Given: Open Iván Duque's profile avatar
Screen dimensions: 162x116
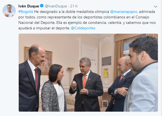Looking at the screenshot, I should (9, 11).
